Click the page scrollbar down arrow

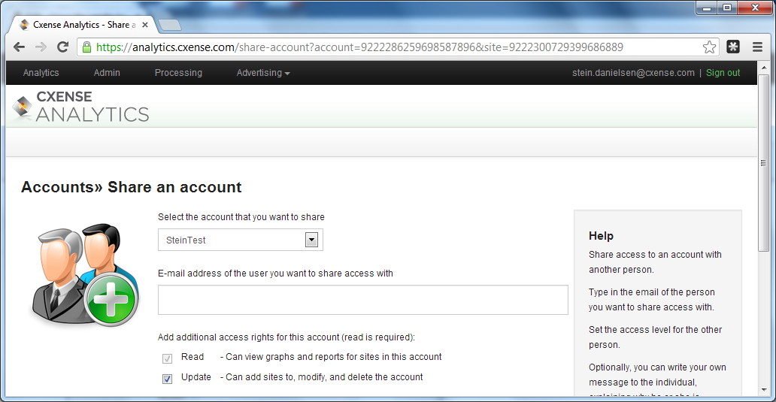[763, 390]
